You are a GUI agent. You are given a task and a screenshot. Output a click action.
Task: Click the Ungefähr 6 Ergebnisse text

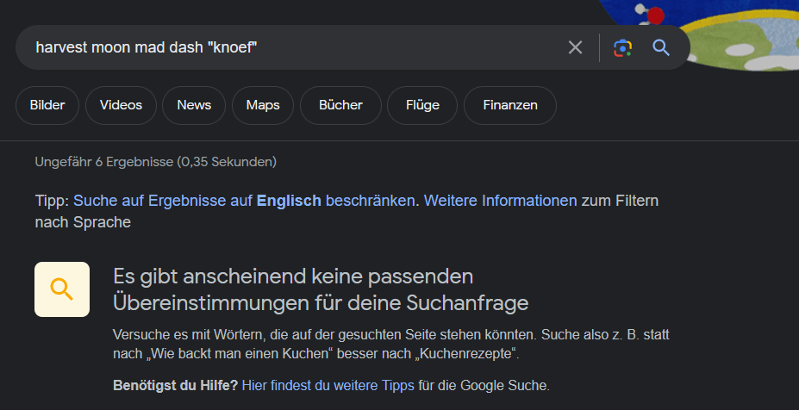coord(155,162)
